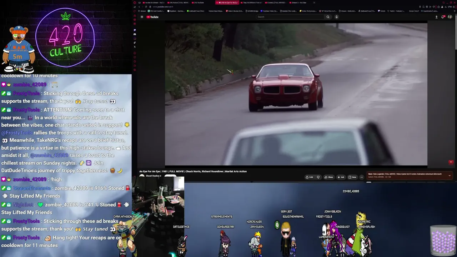Image resolution: width=457 pixels, height=257 pixels.
Task: Click the StreamElements username in chat
Action: tap(32, 188)
